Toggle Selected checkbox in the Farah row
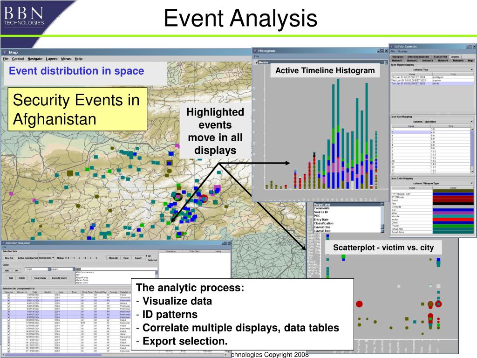Viewport: 477px width, 358px height. point(8,295)
